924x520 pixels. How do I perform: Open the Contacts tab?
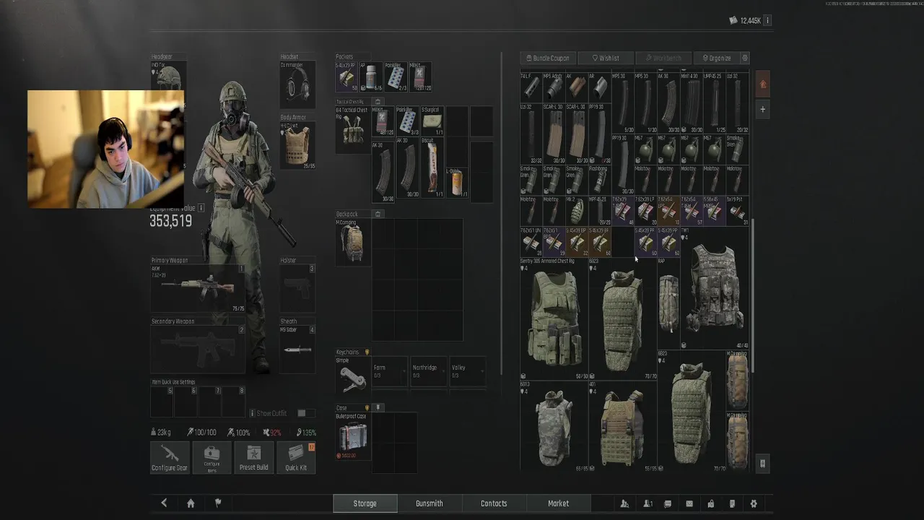pyautogui.click(x=494, y=503)
